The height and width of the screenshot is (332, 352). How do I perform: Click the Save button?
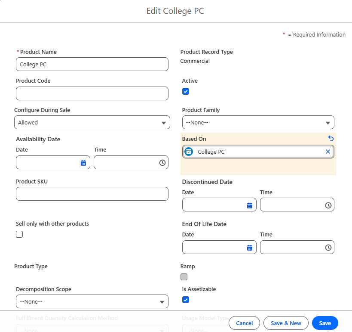point(325,323)
